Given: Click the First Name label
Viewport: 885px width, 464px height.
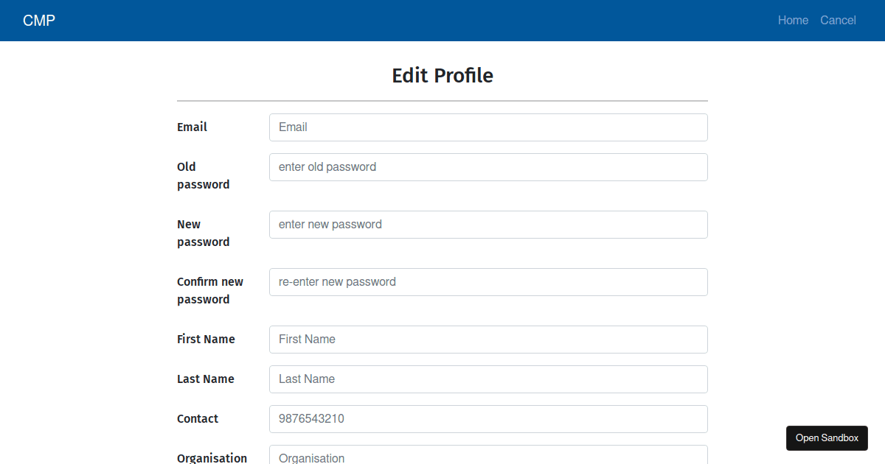Looking at the screenshot, I should (206, 339).
